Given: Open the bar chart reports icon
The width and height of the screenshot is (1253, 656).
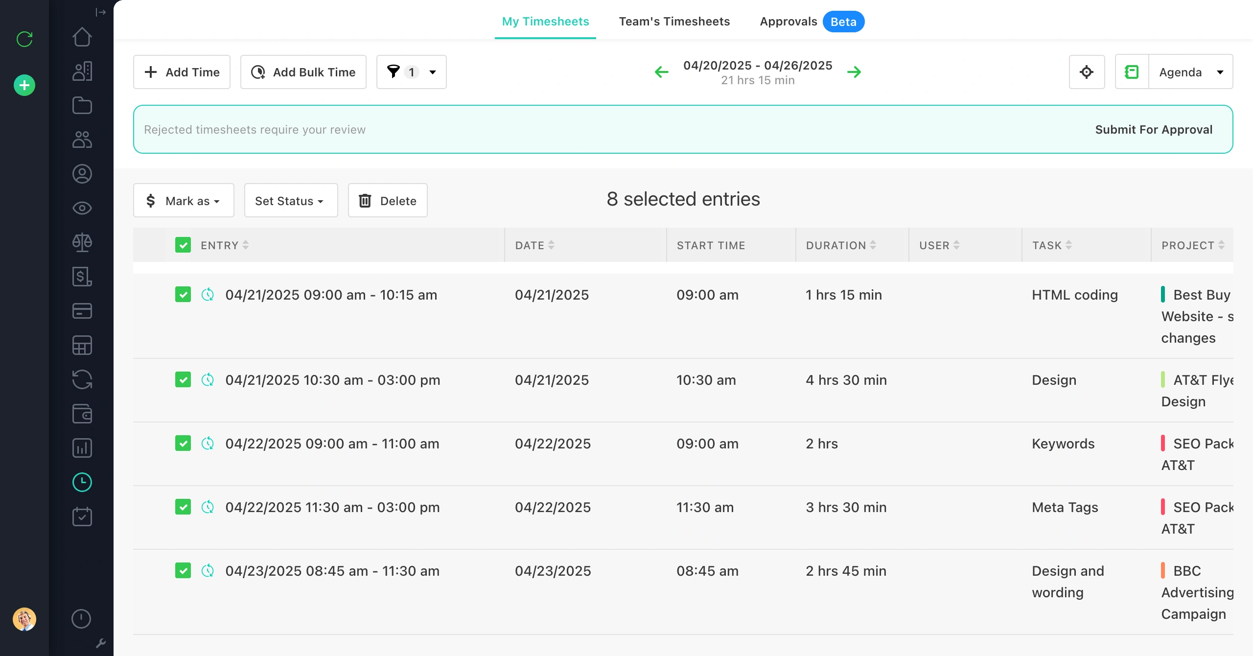Looking at the screenshot, I should 82,448.
